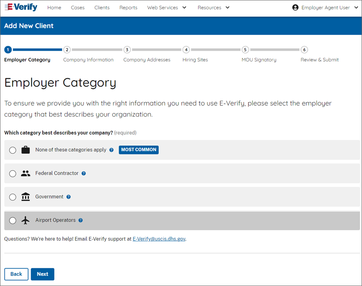
Task: Click the 'None of these categories apply' label
Action: click(x=70, y=150)
